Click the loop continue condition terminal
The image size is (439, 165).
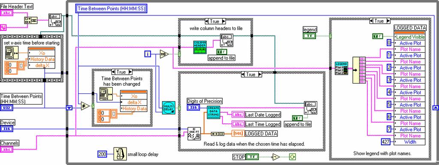pos(292,157)
